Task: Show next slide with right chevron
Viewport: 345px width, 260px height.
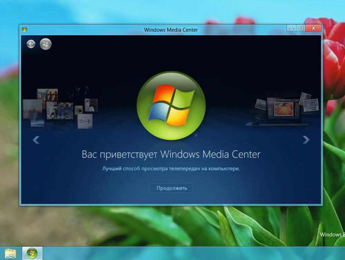Action: pyautogui.click(x=306, y=140)
